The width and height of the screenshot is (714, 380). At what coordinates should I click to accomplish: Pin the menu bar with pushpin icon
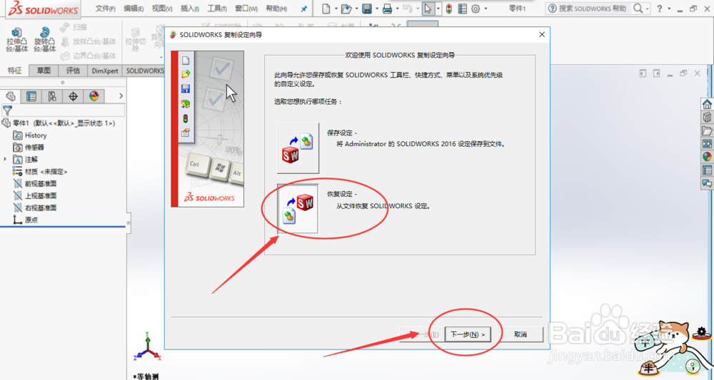tap(303, 9)
